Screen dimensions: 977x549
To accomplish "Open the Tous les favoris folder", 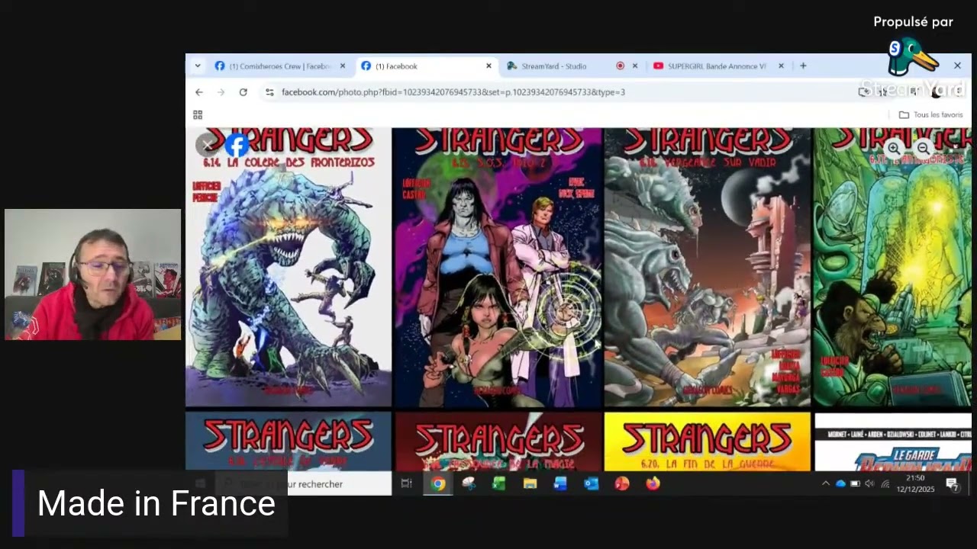I will click(x=930, y=115).
